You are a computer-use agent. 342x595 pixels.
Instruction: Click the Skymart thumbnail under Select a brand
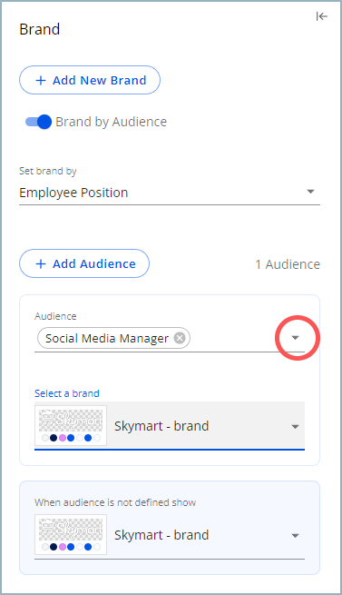(71, 425)
